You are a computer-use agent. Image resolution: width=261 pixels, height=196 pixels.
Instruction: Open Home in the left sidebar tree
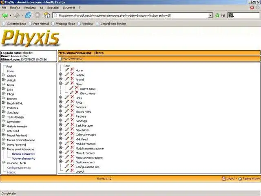[x=11, y=71]
